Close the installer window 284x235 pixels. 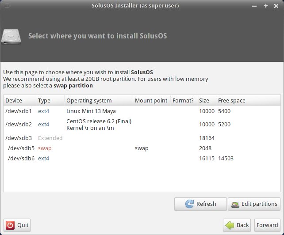[x=277, y=6]
